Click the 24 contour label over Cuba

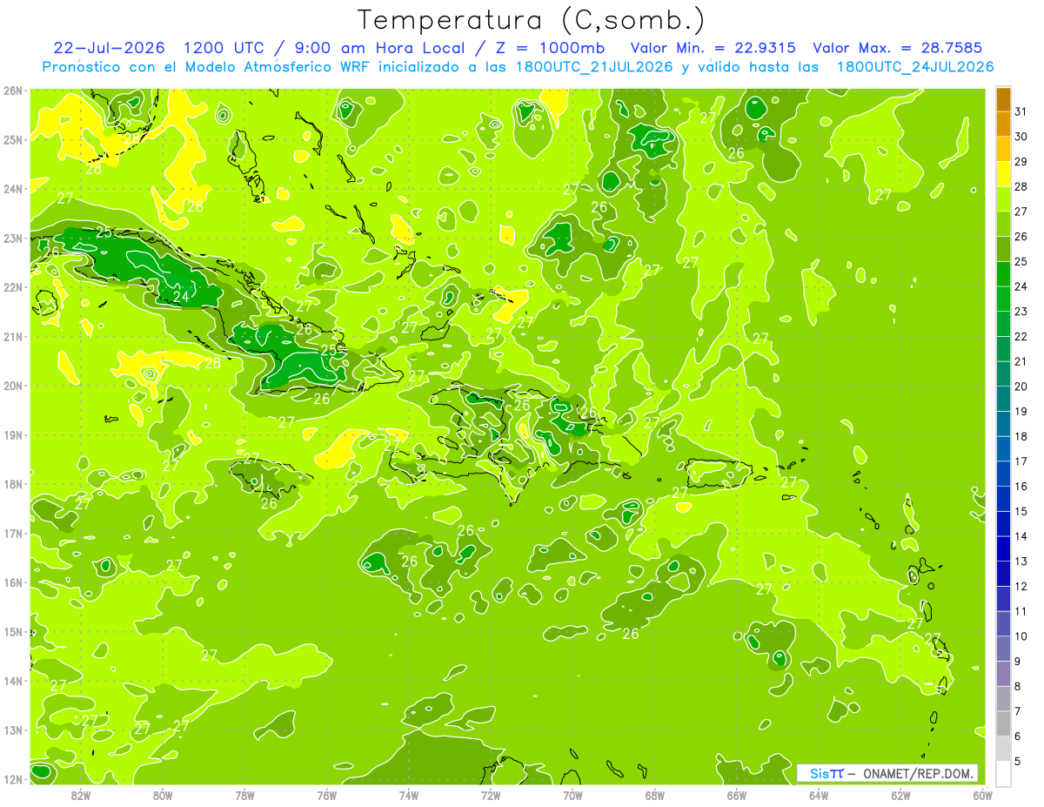coord(181,297)
